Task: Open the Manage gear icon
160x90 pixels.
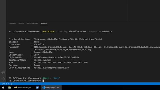Action: click(3, 79)
